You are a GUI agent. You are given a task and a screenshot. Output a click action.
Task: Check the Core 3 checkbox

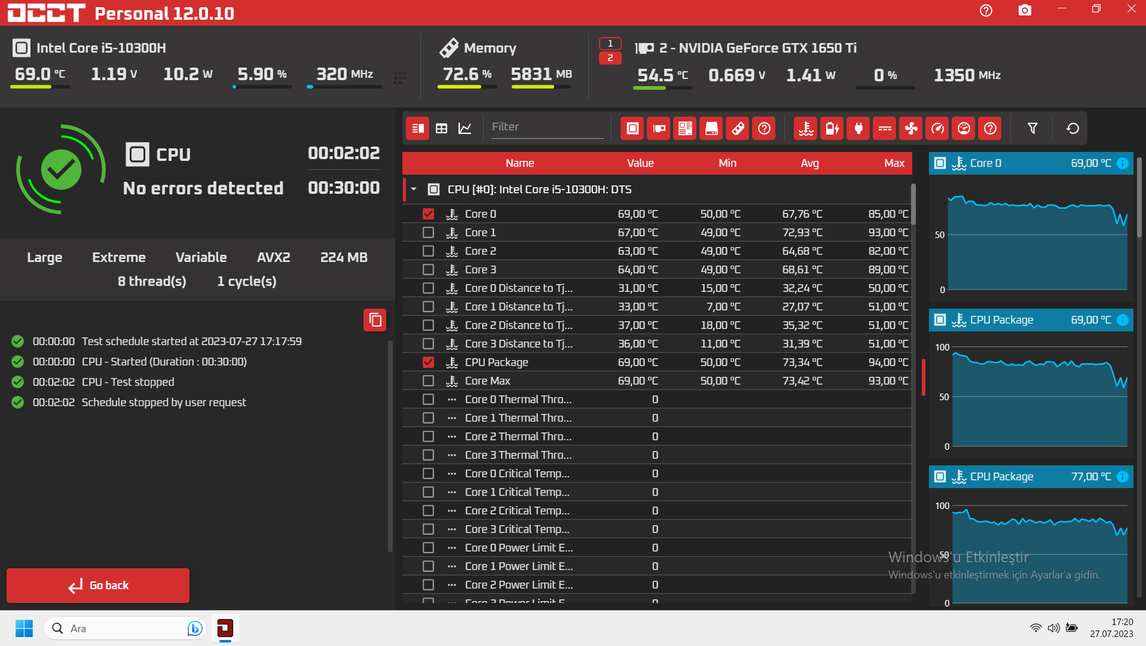point(428,269)
